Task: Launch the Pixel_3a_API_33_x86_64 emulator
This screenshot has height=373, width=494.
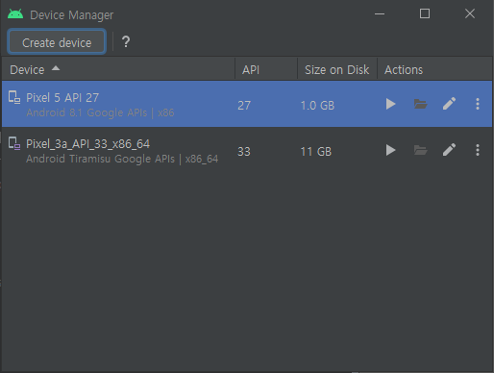Action: tap(390, 150)
